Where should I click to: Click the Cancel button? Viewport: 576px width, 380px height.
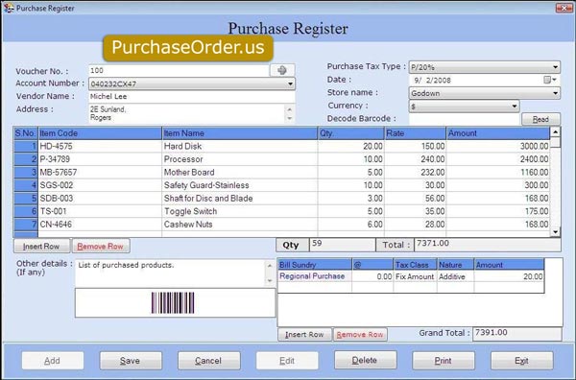pyautogui.click(x=209, y=361)
